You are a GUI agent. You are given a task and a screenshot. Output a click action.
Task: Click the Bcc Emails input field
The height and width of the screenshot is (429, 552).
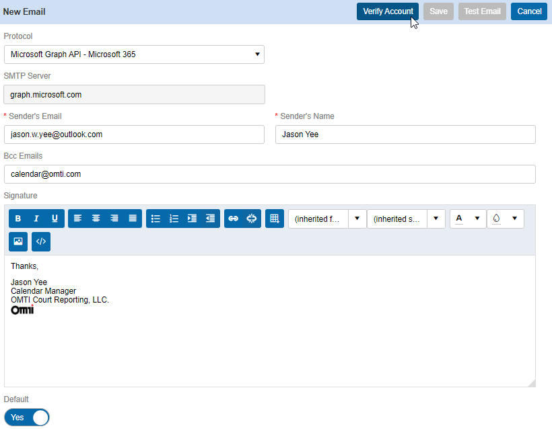[269, 174]
